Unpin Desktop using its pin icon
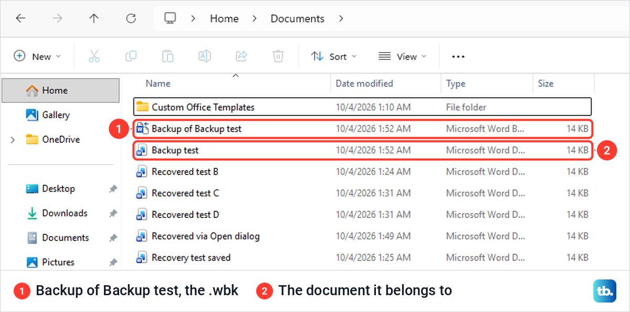The image size is (630, 312). point(112,189)
